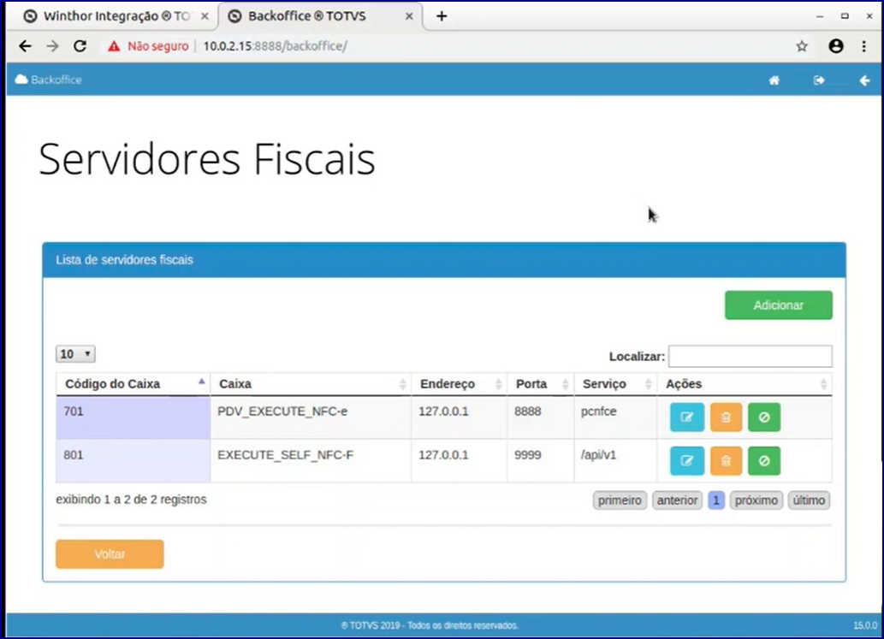Go back in browser history

pyautogui.click(x=25, y=46)
